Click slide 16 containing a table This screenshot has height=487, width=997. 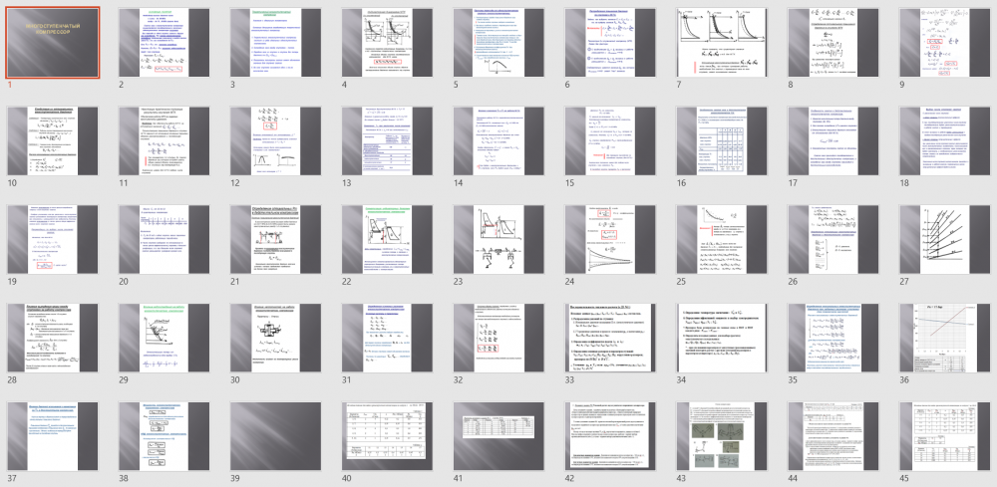tap(722, 141)
